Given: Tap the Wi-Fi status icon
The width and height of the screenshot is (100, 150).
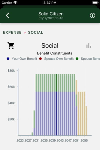Looking at the screenshot, I should [x=15, y=3].
